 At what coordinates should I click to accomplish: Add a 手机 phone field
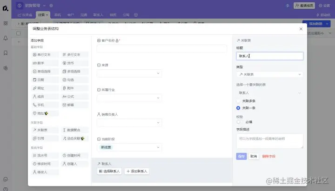click(x=45, y=105)
